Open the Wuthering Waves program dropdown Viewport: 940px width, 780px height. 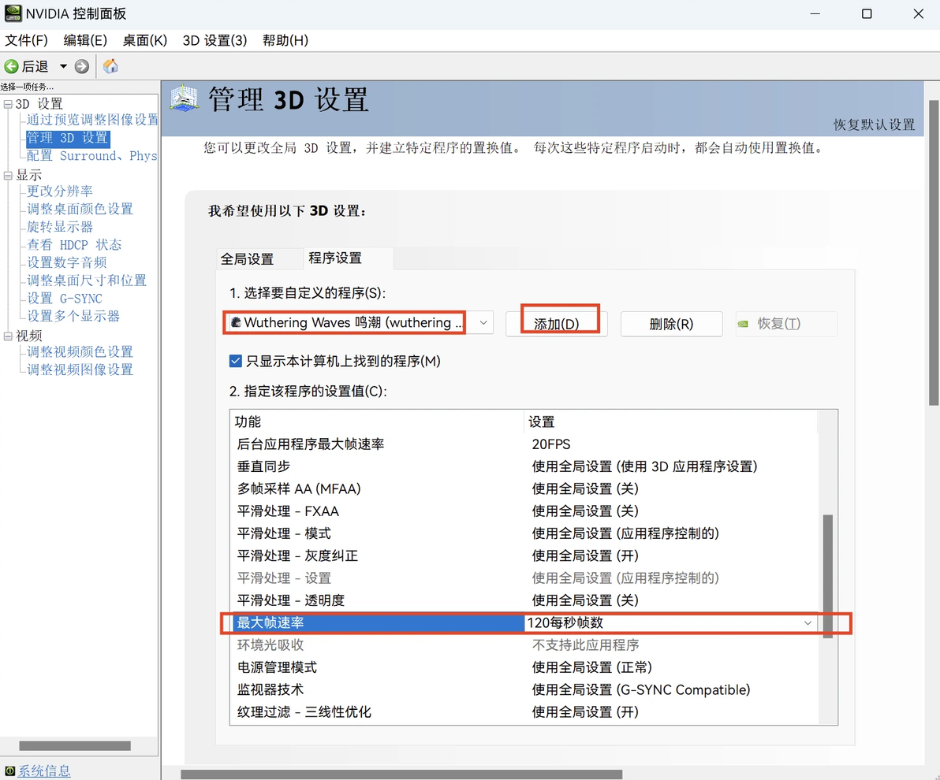point(359,323)
